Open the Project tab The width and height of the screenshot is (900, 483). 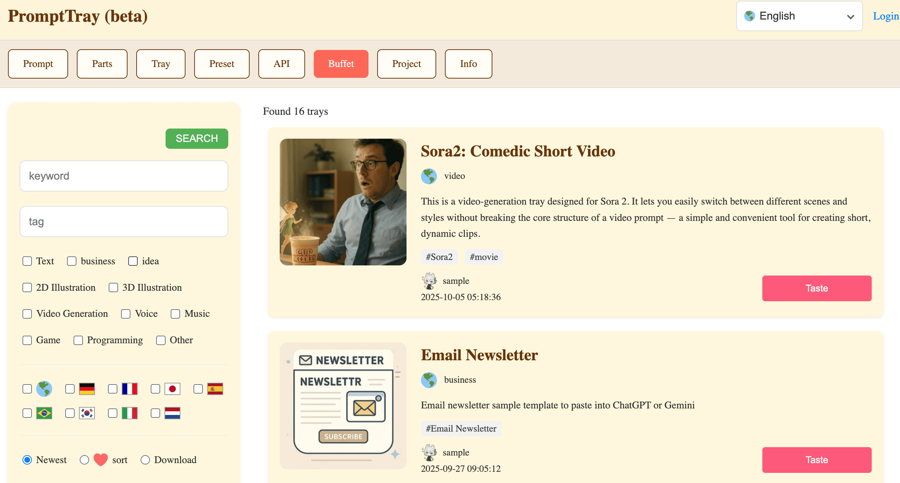pyautogui.click(x=406, y=64)
